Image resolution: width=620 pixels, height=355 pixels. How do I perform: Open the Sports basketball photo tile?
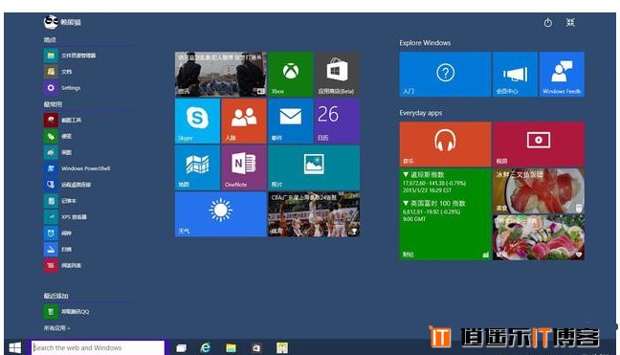pos(314,214)
